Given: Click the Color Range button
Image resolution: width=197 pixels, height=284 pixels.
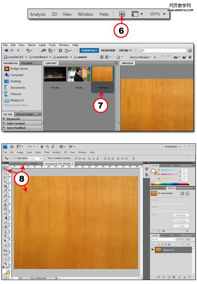Looking at the screenshot, I should 181,221.
